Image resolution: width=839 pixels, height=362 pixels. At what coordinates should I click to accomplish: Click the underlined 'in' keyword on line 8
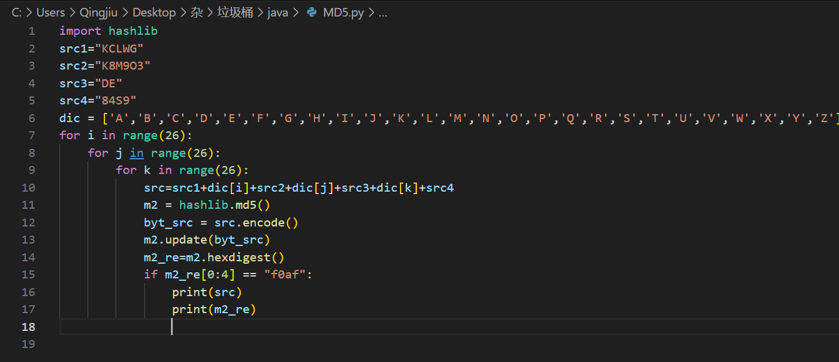(x=137, y=153)
